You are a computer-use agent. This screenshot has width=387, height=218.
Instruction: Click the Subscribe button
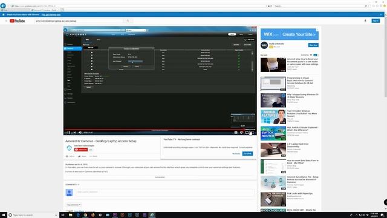pyautogui.click(x=81, y=150)
